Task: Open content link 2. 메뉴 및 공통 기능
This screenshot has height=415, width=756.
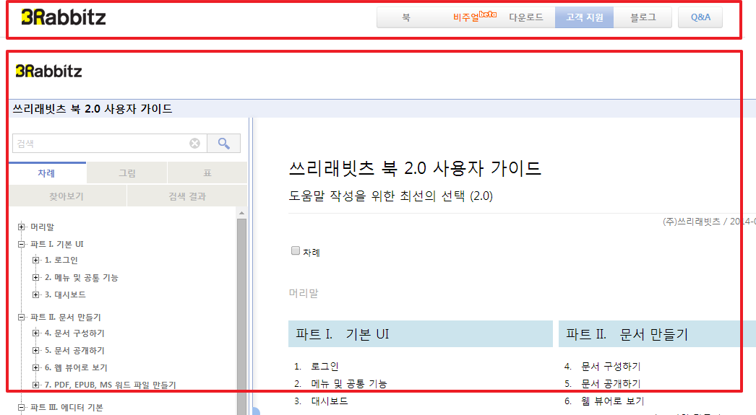Action: point(349,384)
